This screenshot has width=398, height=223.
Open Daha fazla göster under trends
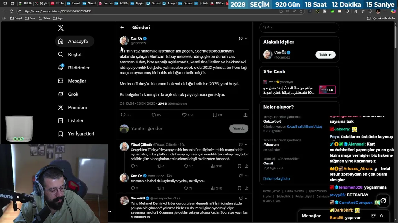(x=277, y=179)
